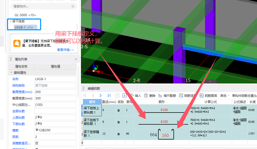Click the empty 全部纵筋 value field
Screen dimensions: 257x149
[x=55, y=111]
